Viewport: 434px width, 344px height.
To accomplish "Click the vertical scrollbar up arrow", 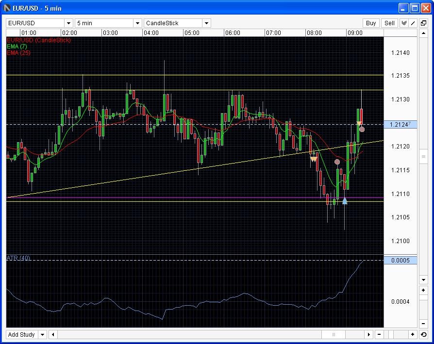I will (x=423, y=33).
